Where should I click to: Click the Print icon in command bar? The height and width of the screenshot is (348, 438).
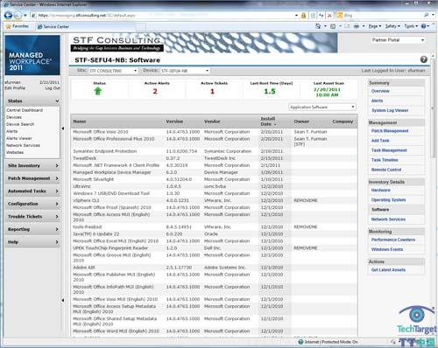(x=357, y=26)
